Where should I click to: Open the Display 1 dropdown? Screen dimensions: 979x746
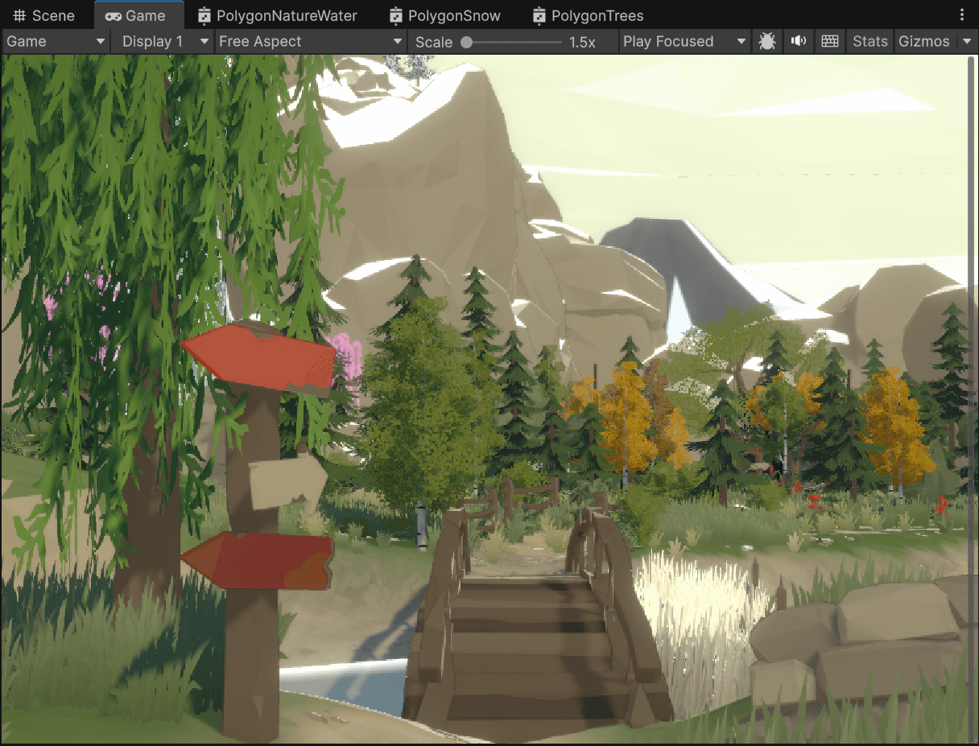[x=161, y=41]
